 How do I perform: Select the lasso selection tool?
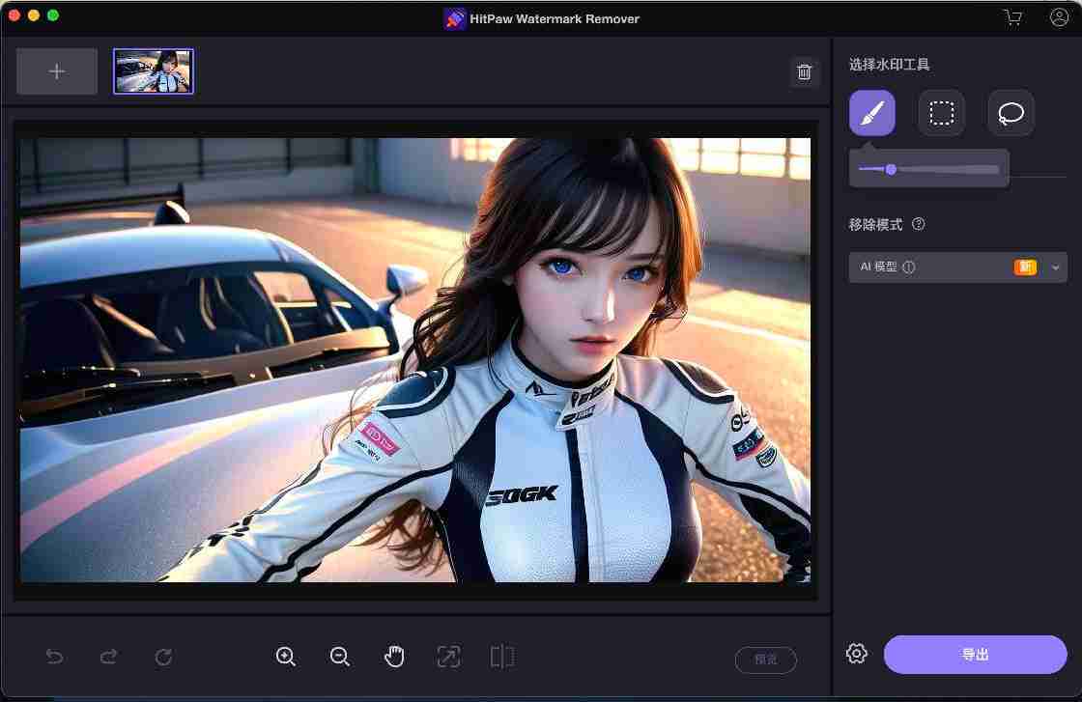click(1011, 113)
